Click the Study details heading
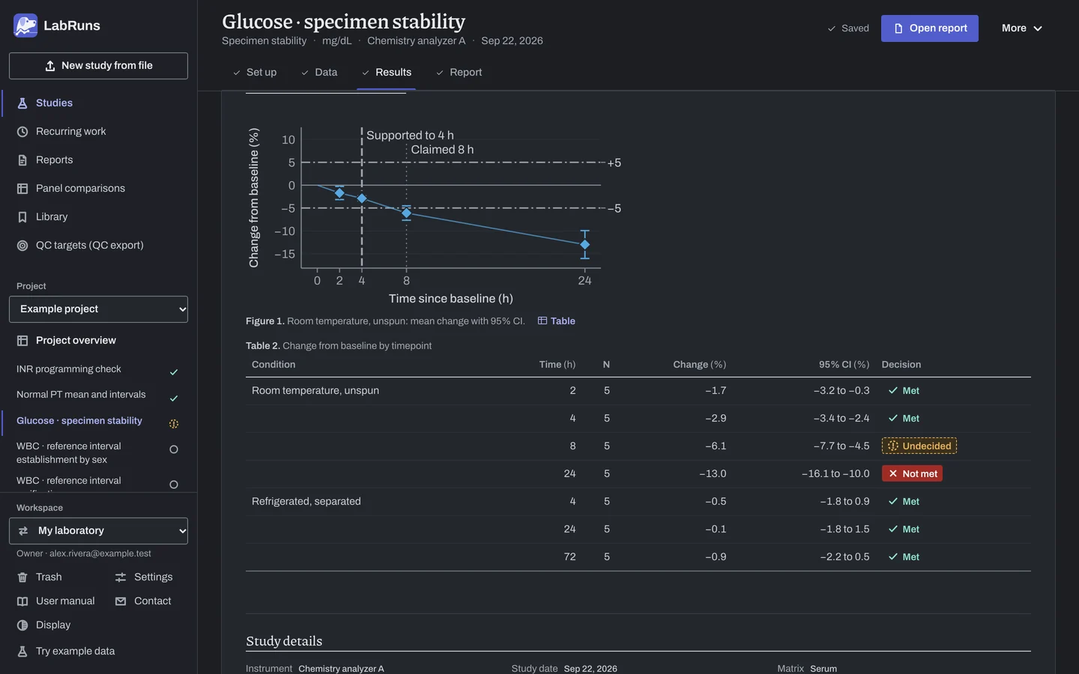 tap(284, 642)
